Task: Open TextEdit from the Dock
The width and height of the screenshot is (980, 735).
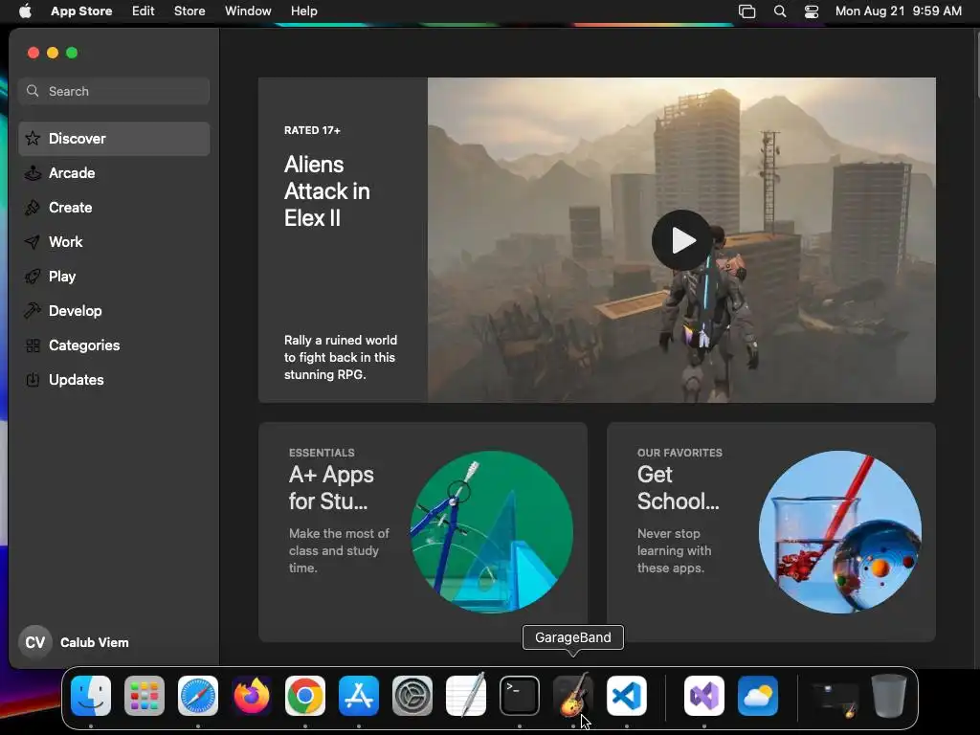Action: tap(466, 696)
